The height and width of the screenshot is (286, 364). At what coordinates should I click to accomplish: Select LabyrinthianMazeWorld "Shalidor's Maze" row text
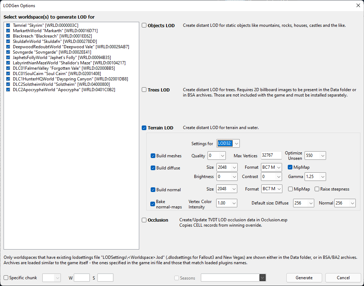tap(69, 63)
